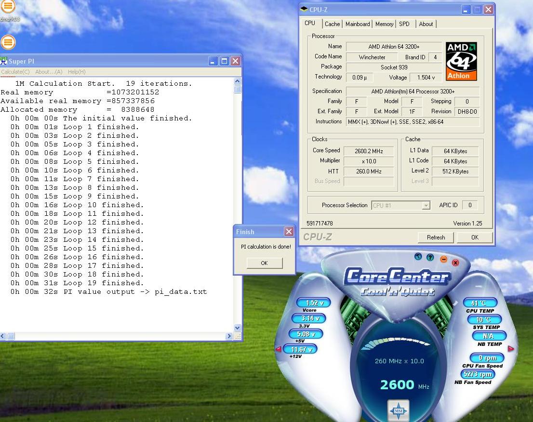
Task: Switch to the Memory tab in CPU-Z
Action: [384, 24]
